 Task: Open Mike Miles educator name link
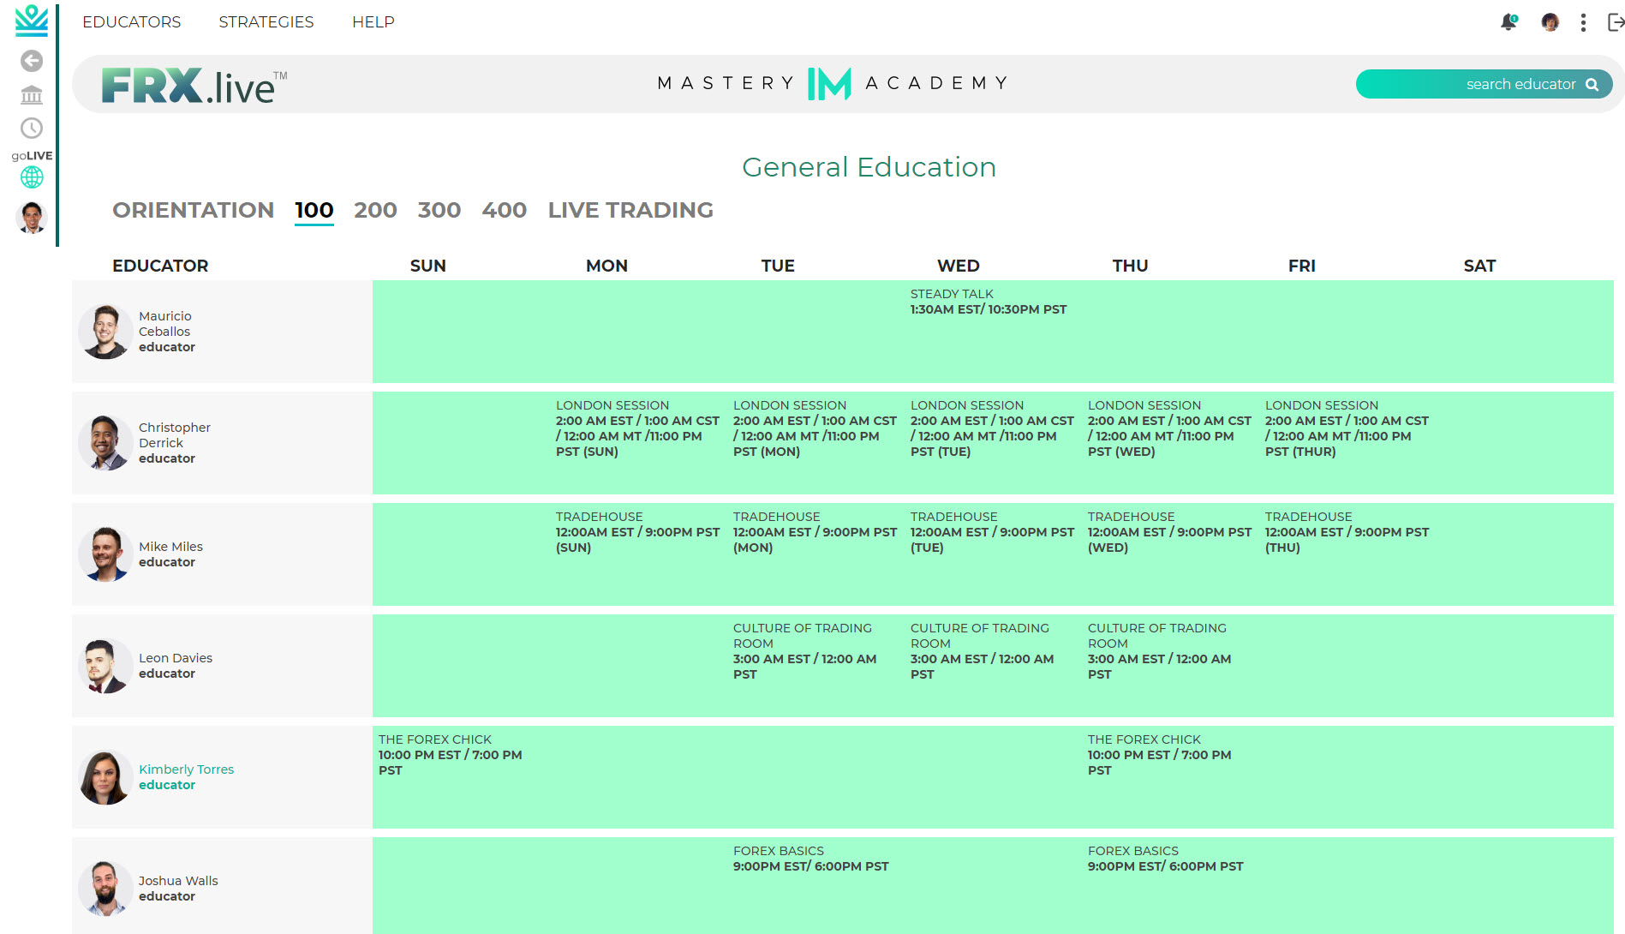point(170,547)
